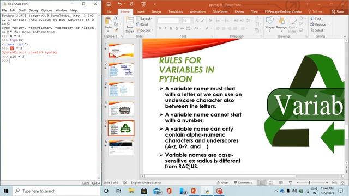This screenshot has width=349, height=196.
Task: Click the Redo icon in title bar
Action: pyautogui.click(x=131, y=4)
